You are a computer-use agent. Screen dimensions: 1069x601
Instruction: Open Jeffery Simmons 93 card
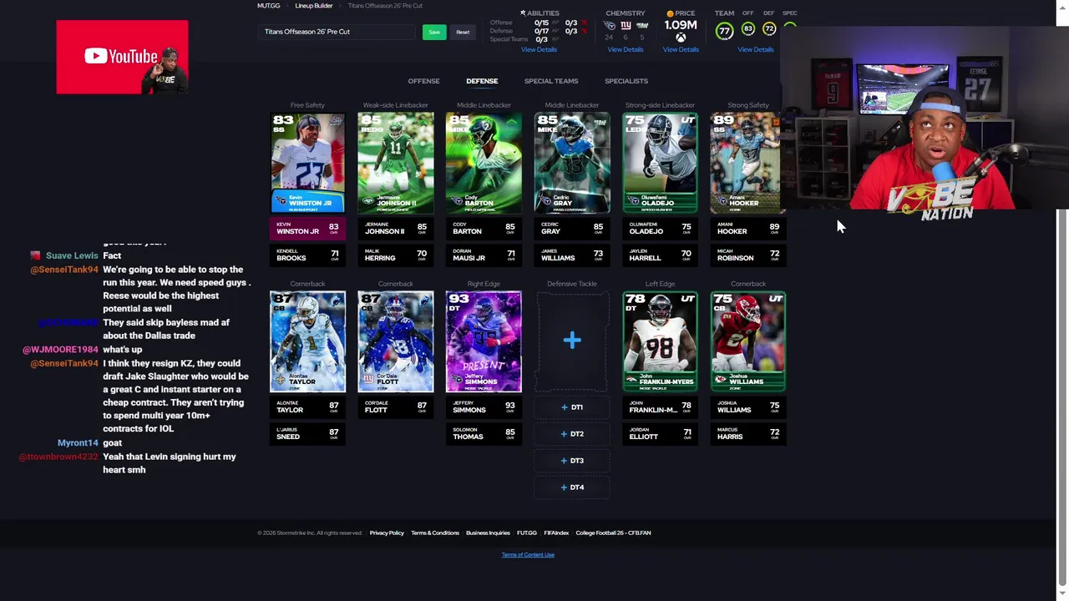pyautogui.click(x=484, y=341)
